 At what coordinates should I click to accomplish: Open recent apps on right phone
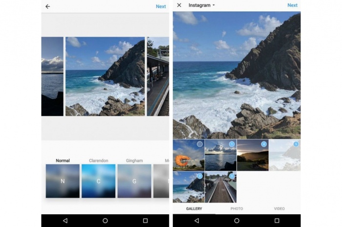(277, 221)
